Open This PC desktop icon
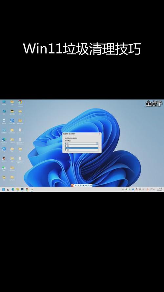This screenshot has height=292, width=164. [4, 102]
